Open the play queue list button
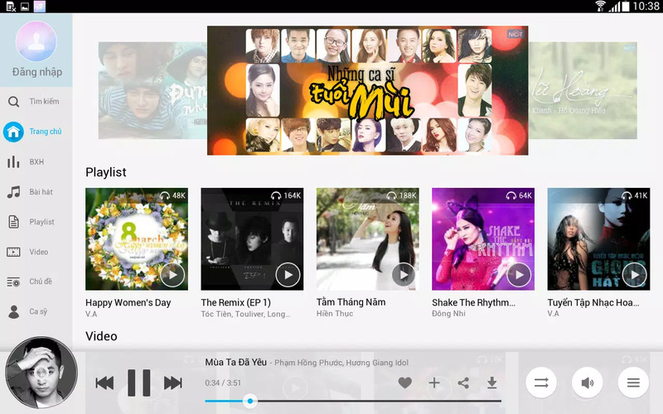 [x=633, y=383]
